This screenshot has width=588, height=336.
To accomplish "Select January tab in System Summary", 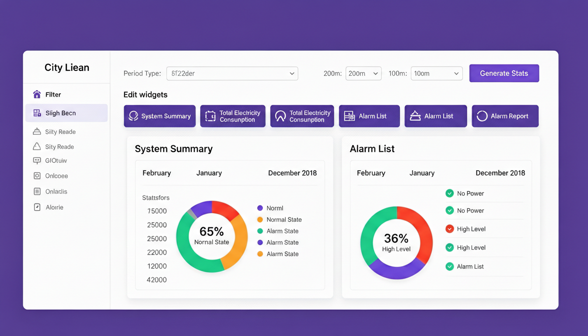I will point(209,173).
